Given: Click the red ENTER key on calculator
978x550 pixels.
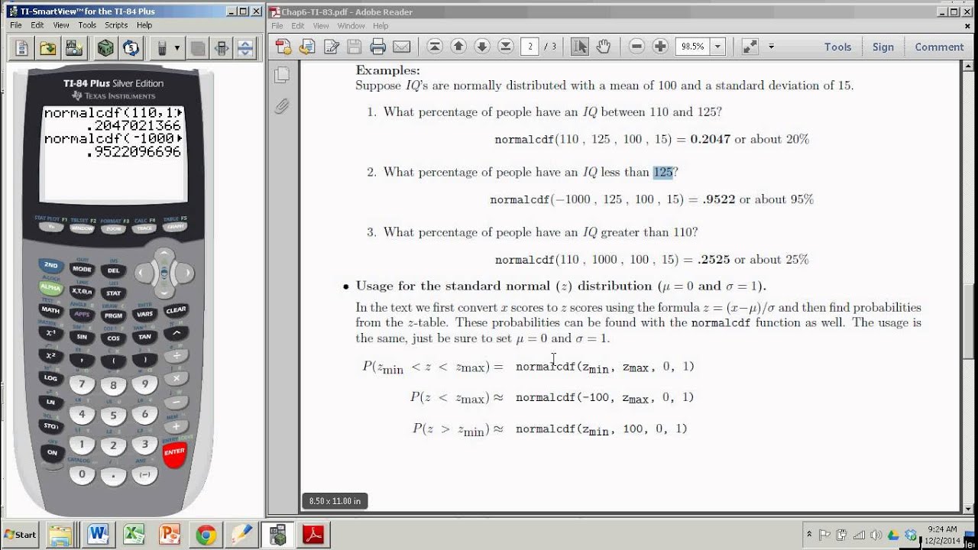Looking at the screenshot, I should [x=174, y=452].
